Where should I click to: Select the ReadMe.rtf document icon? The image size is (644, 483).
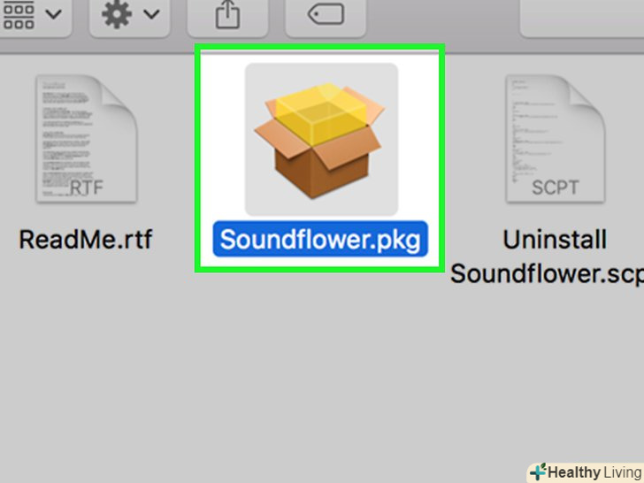[87, 139]
